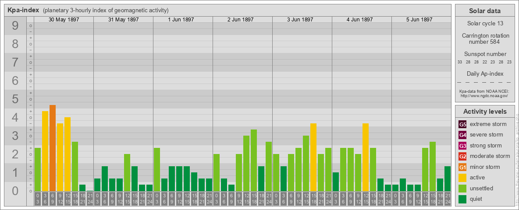
Task: Click the 'strong storm' legend label
Action: click(486, 146)
